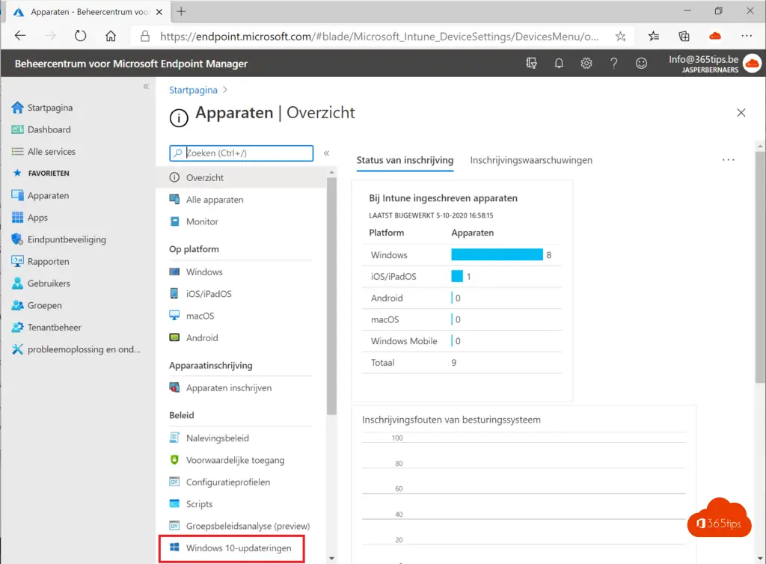Select macOS platform in blade menu
The width and height of the screenshot is (766, 564).
pos(200,316)
